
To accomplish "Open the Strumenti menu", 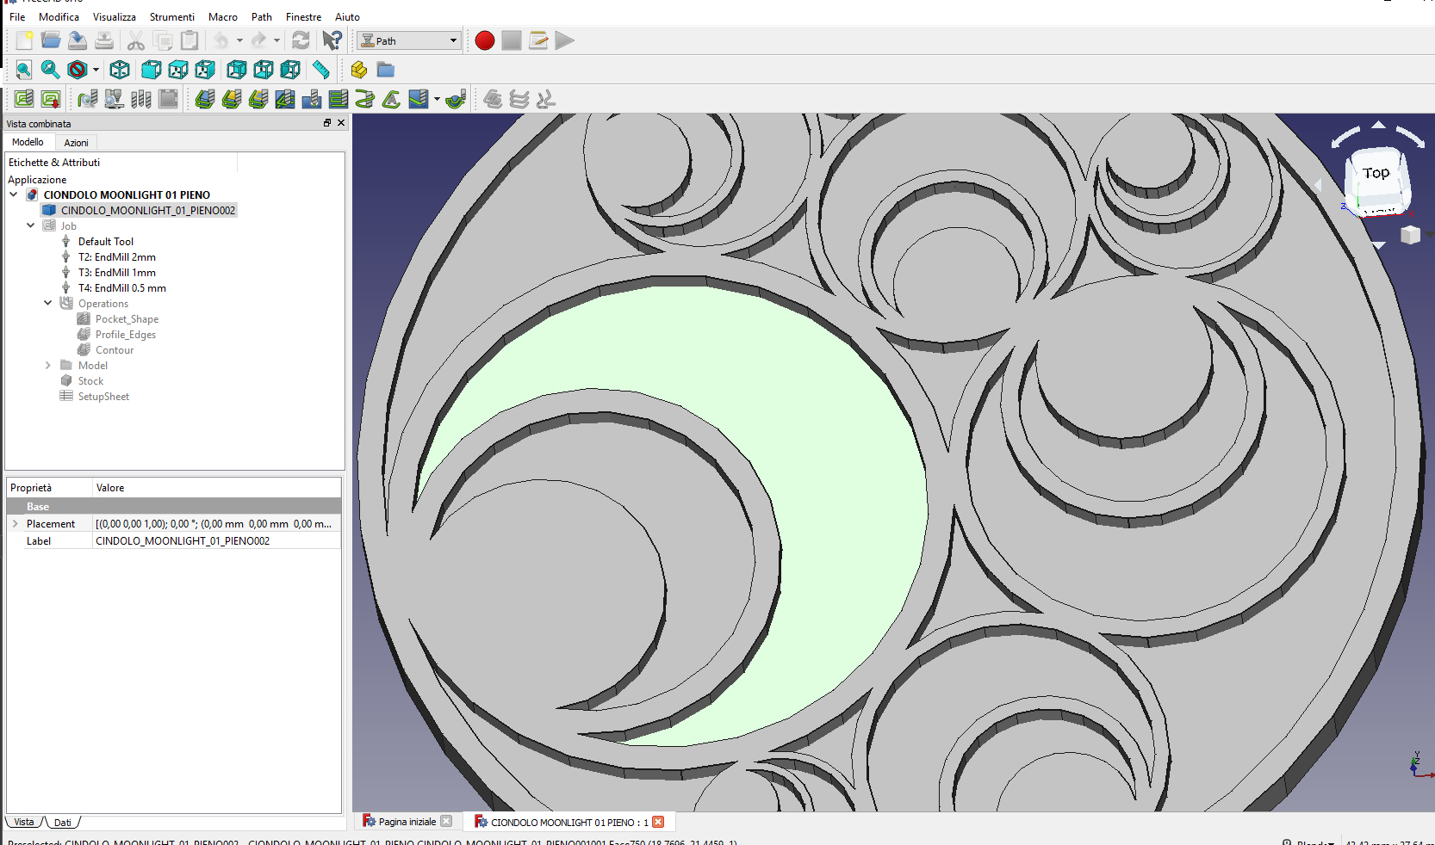I will pos(172,17).
